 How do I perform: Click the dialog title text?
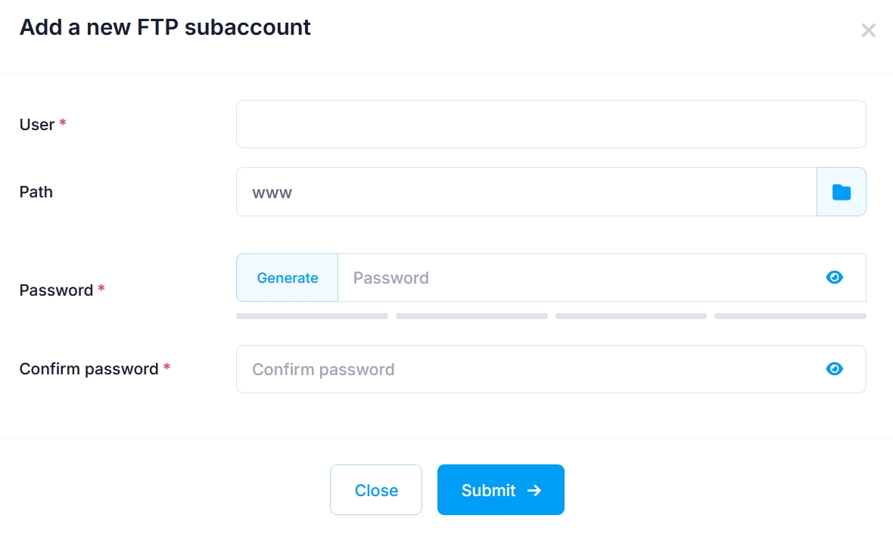tap(165, 27)
